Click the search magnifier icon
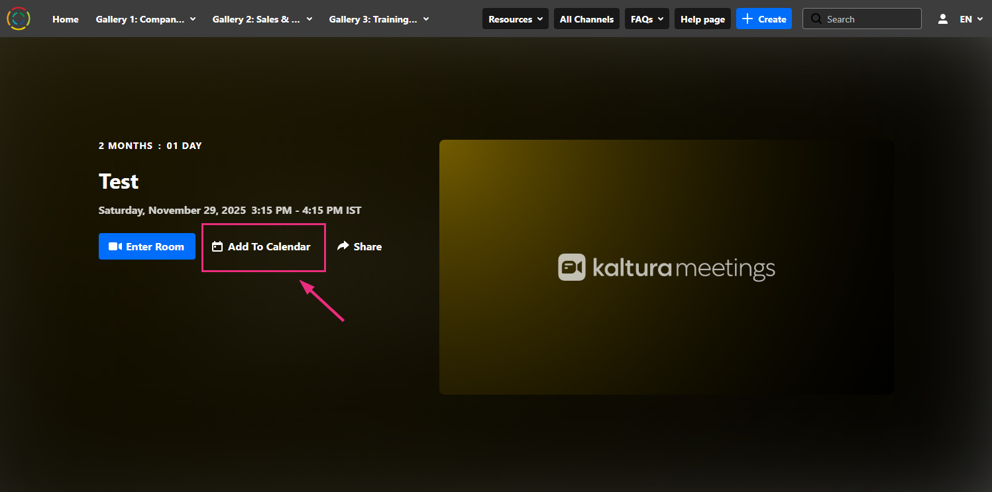The height and width of the screenshot is (492, 992). pyautogui.click(x=816, y=19)
